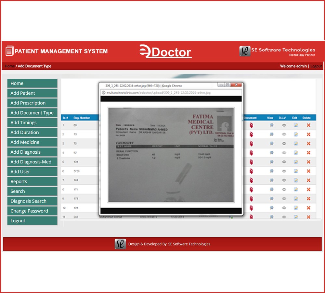
Task: Edit the record with registration 194
Action: (x=296, y=208)
